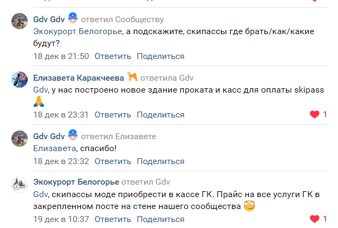Click Поделиться under Елизавета's 23:31 comment
The width and height of the screenshot is (338, 228).
pyautogui.click(x=161, y=115)
